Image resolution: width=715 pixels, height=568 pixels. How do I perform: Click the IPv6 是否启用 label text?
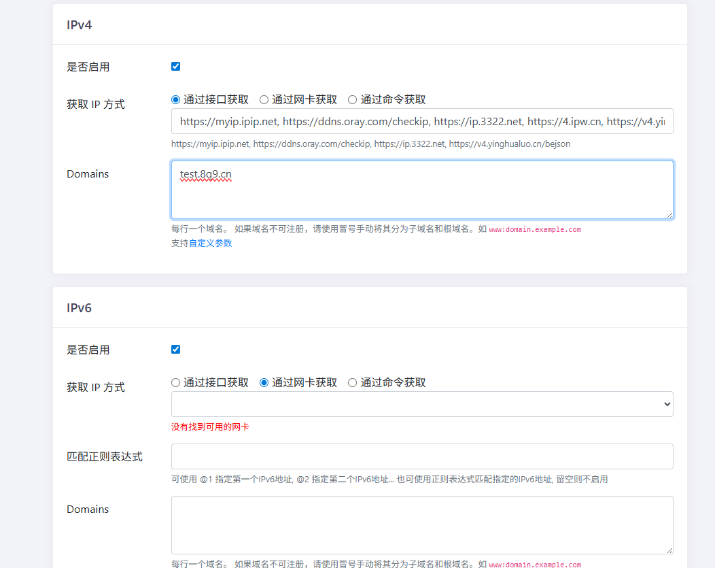point(88,350)
